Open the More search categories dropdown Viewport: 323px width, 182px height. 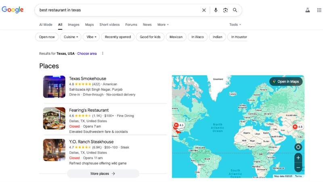[163, 25]
